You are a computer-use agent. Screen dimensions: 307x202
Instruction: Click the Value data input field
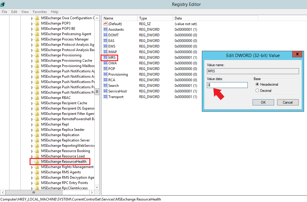click(x=227, y=85)
